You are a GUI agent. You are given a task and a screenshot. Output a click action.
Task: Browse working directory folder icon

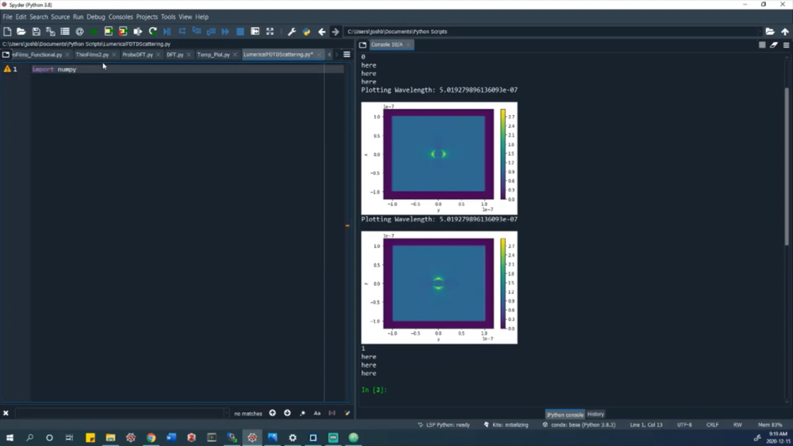pyautogui.click(x=770, y=31)
